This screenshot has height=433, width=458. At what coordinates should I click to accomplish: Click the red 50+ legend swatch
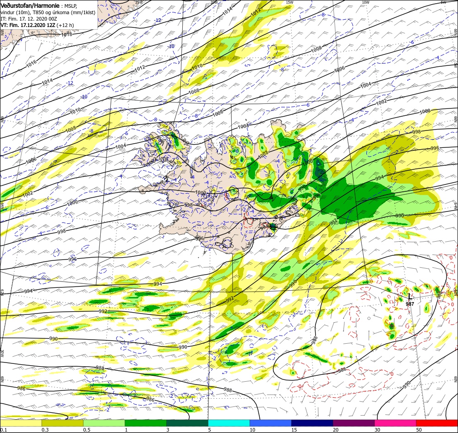437,423
